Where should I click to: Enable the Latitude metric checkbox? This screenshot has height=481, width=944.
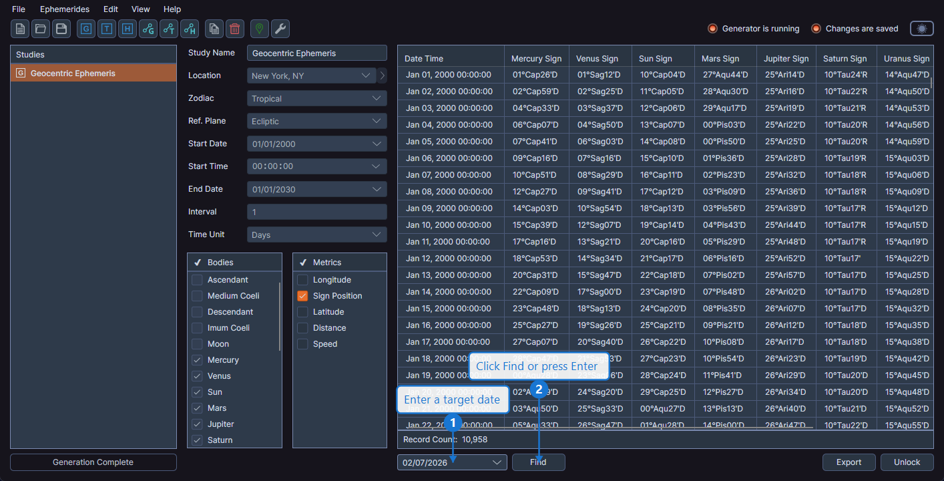click(x=302, y=311)
